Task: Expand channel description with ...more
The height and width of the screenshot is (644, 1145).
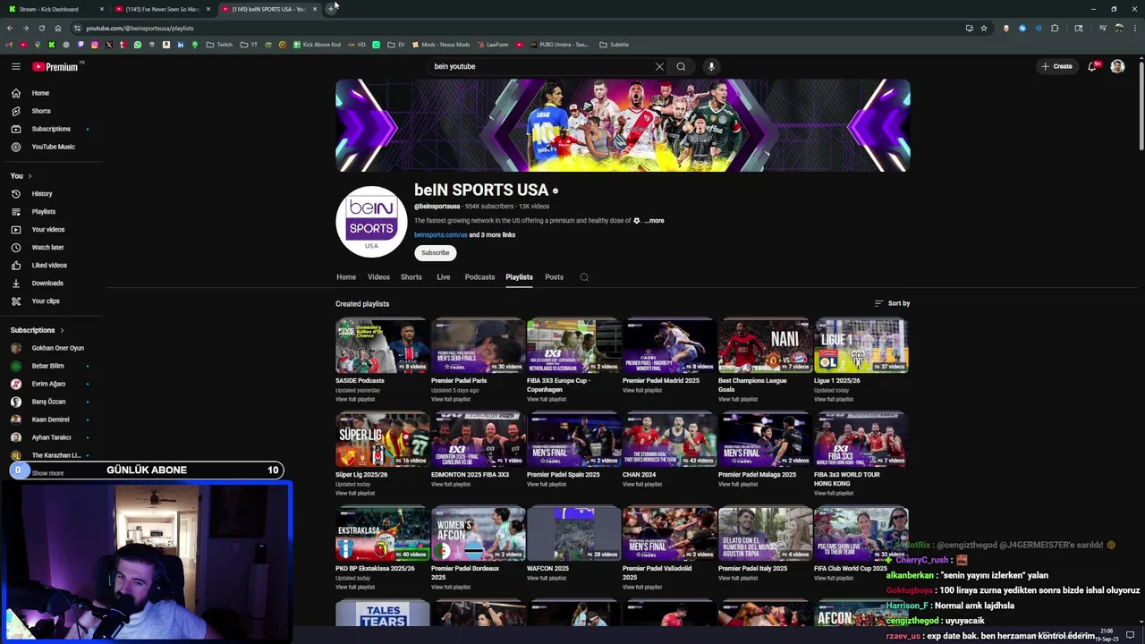Action: pos(655,221)
